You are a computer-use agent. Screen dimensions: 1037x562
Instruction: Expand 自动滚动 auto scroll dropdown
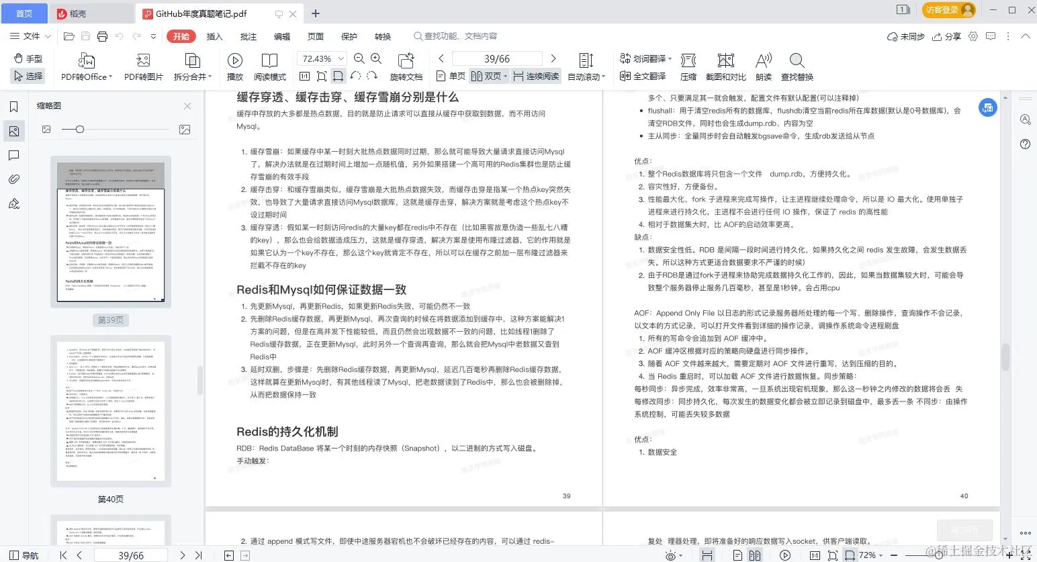[603, 77]
